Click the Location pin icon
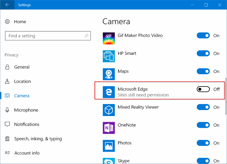The width and height of the screenshot is (227, 164). coord(7,81)
